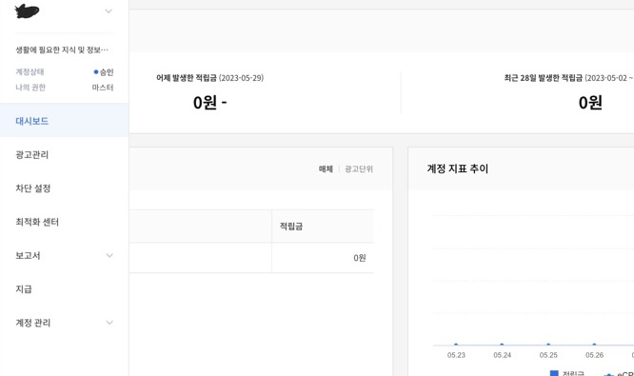Click the 승인 account status value

[107, 72]
